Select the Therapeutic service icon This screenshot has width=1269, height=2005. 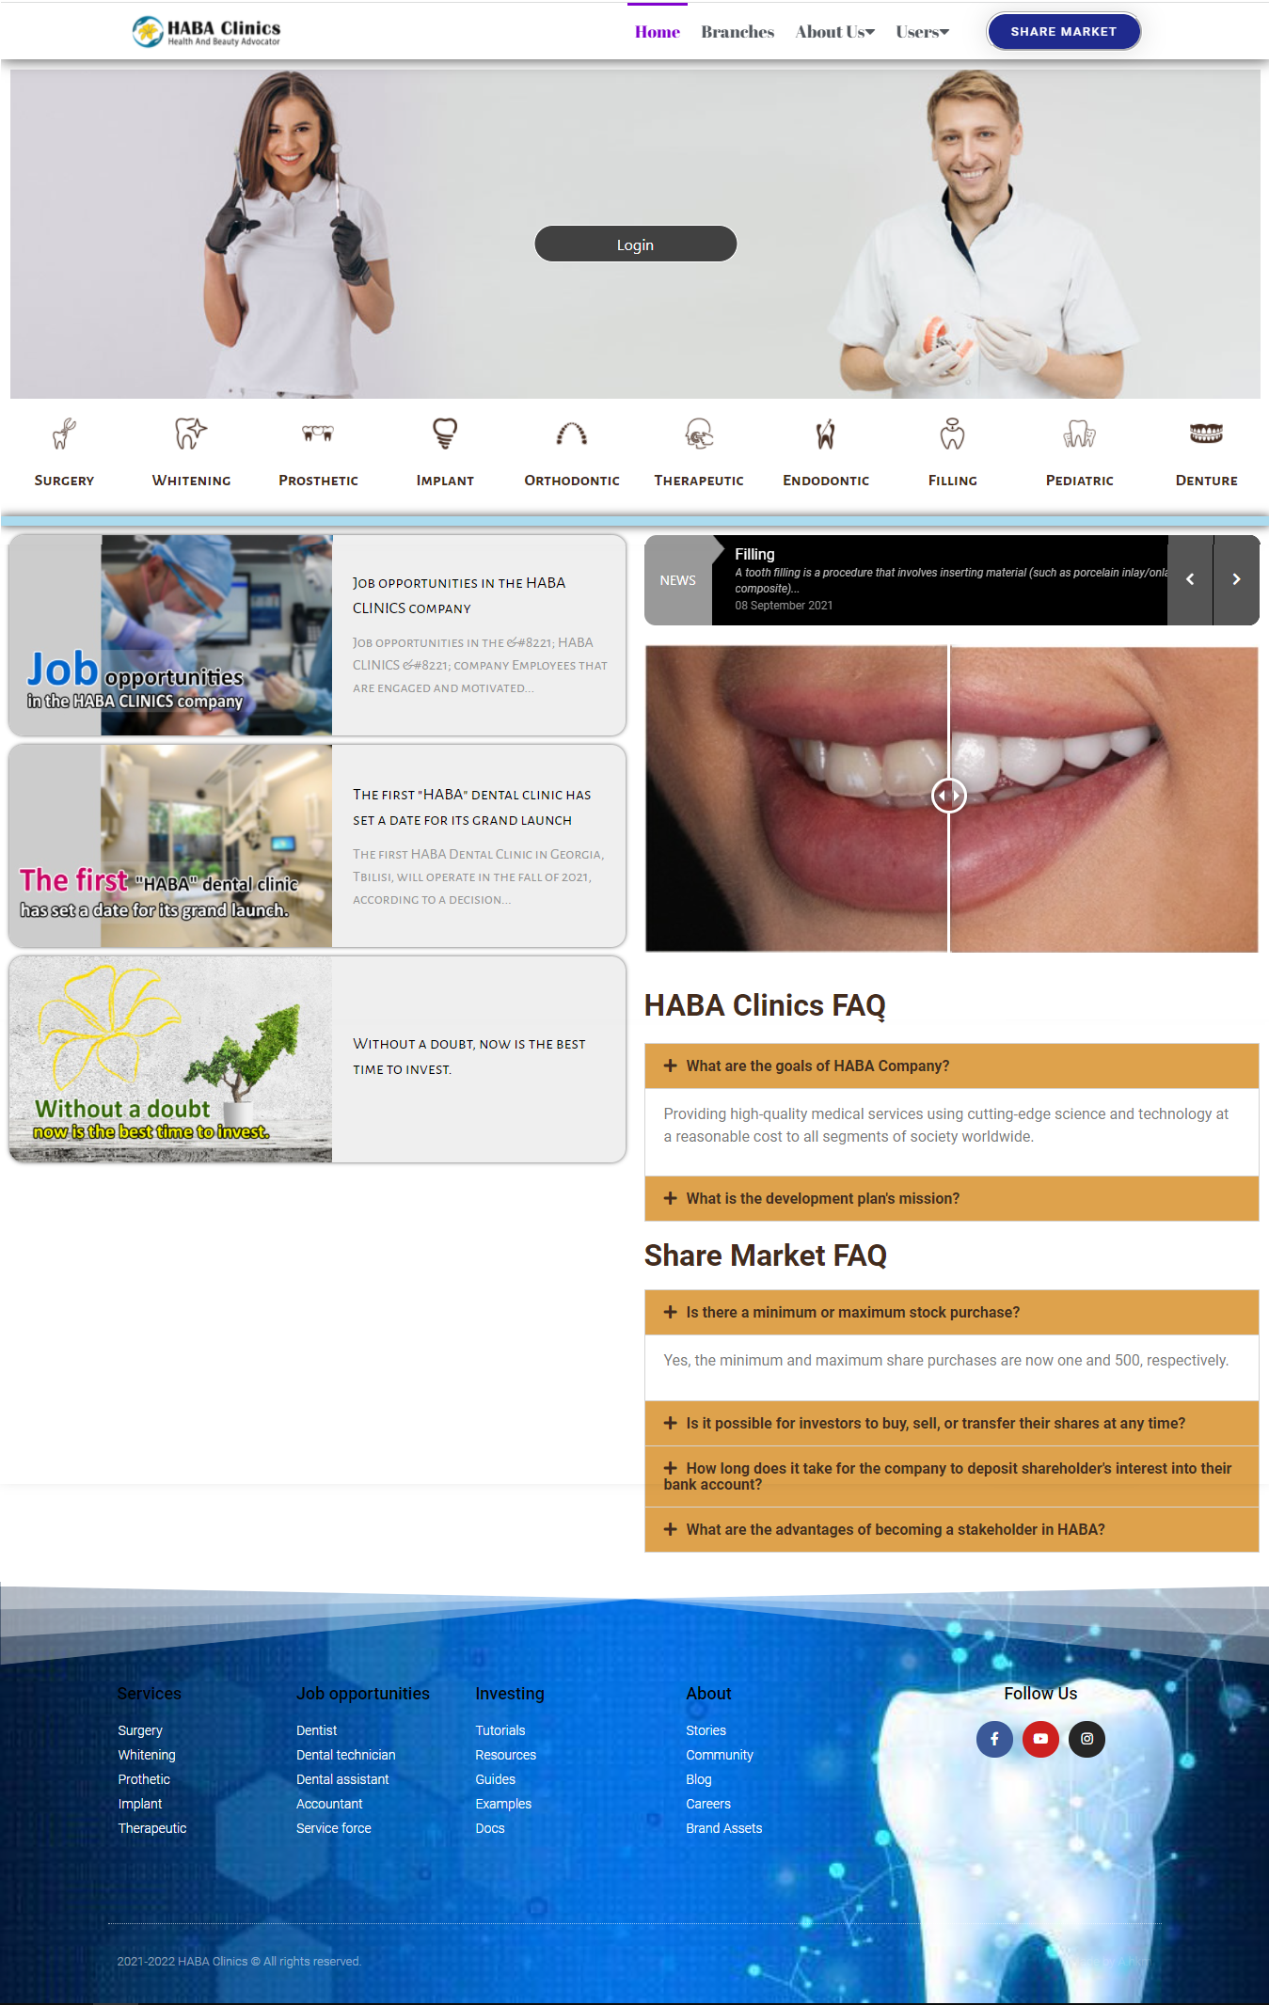point(699,434)
